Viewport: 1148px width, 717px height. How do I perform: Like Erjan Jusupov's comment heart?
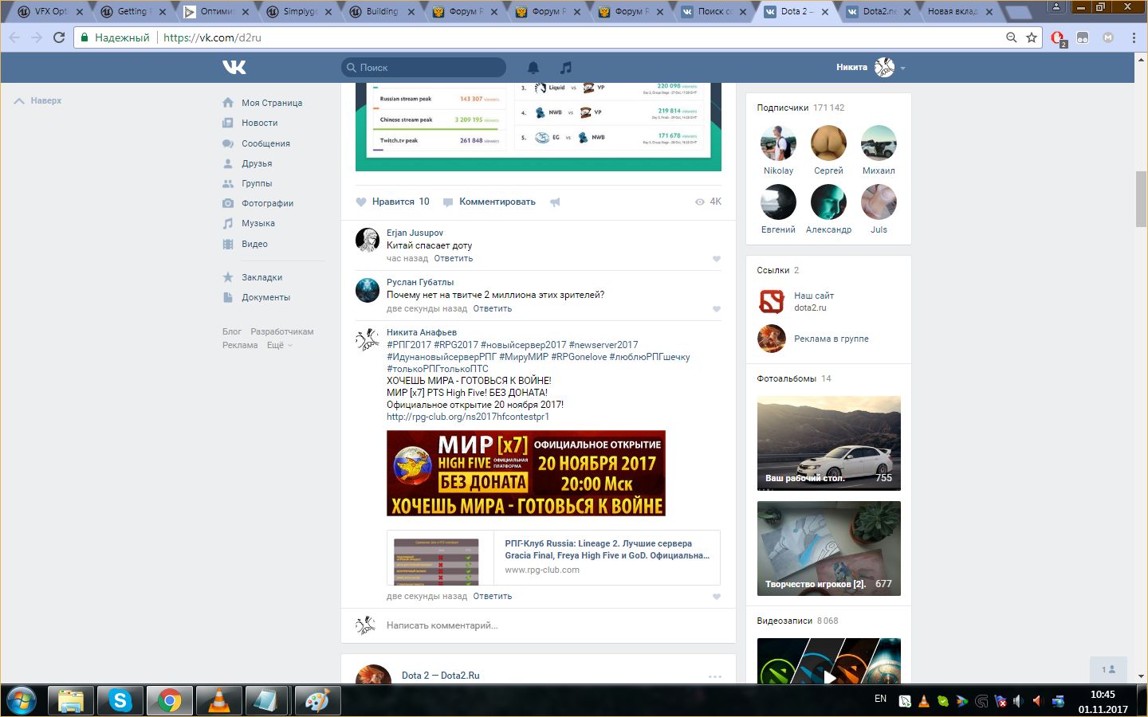716,259
